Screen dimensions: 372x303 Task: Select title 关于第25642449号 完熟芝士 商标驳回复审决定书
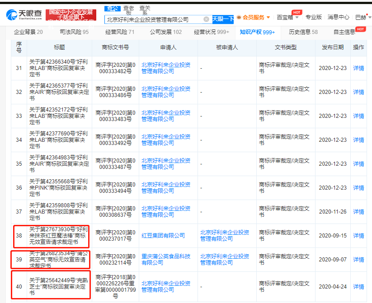tap(59, 287)
